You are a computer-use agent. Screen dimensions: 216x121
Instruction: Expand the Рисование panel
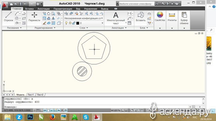pos(14,28)
